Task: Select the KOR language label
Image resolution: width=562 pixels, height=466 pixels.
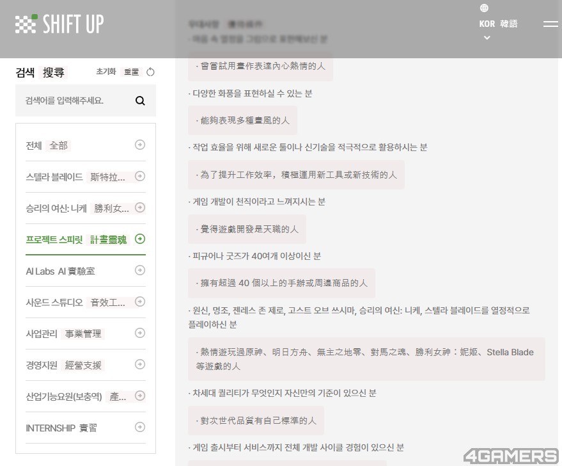Action: point(487,24)
